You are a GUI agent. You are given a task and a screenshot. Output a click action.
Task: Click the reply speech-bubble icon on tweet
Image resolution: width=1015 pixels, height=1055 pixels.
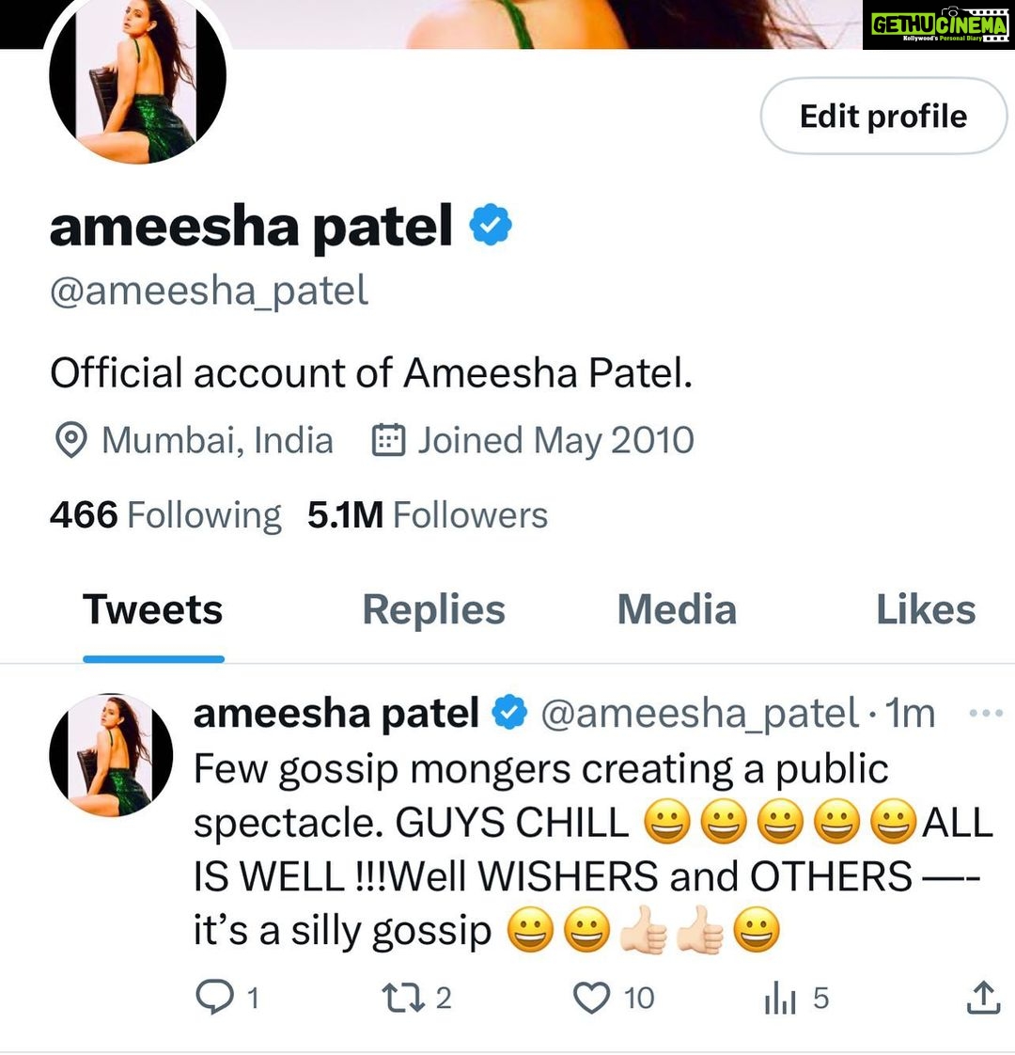point(214,997)
